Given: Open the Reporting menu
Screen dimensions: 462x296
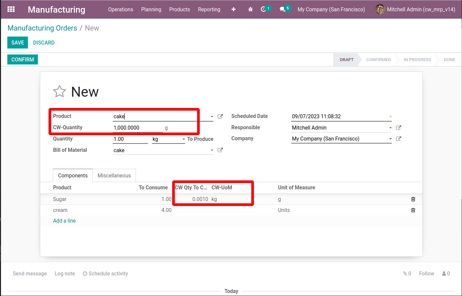Looking at the screenshot, I should pos(209,9).
